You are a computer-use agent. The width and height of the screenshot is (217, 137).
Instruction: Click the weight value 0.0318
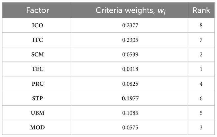click(130, 69)
